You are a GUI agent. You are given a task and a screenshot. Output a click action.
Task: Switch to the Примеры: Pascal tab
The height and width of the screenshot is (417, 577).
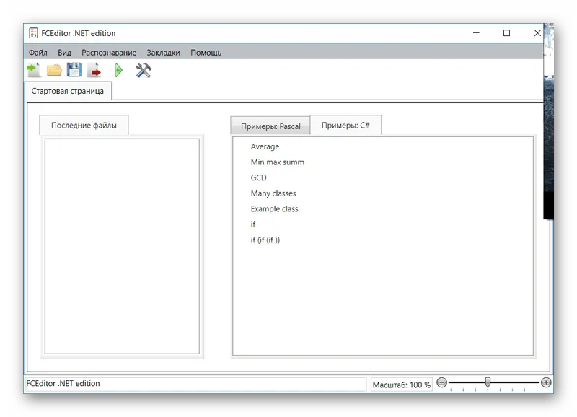coord(270,126)
